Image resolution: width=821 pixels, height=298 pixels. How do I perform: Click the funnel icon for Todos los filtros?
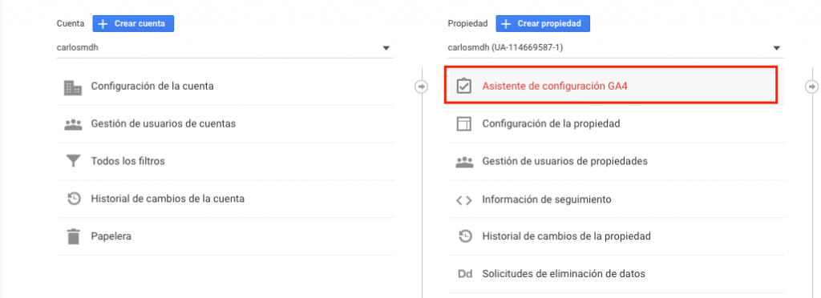pyautogui.click(x=73, y=161)
